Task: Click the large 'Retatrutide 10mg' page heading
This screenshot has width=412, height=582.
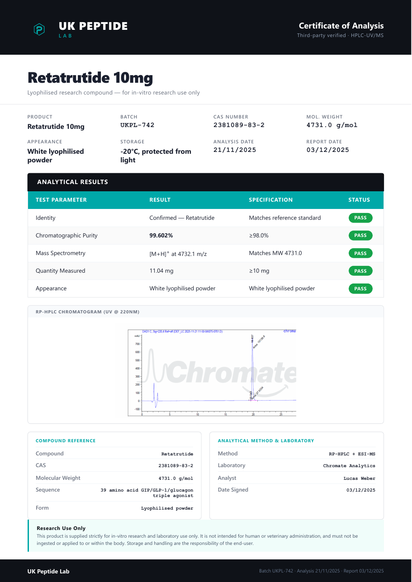Action: tap(90, 78)
